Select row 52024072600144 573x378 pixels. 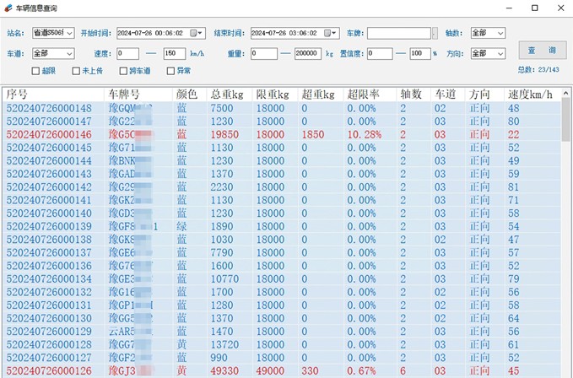pyautogui.click(x=281, y=160)
